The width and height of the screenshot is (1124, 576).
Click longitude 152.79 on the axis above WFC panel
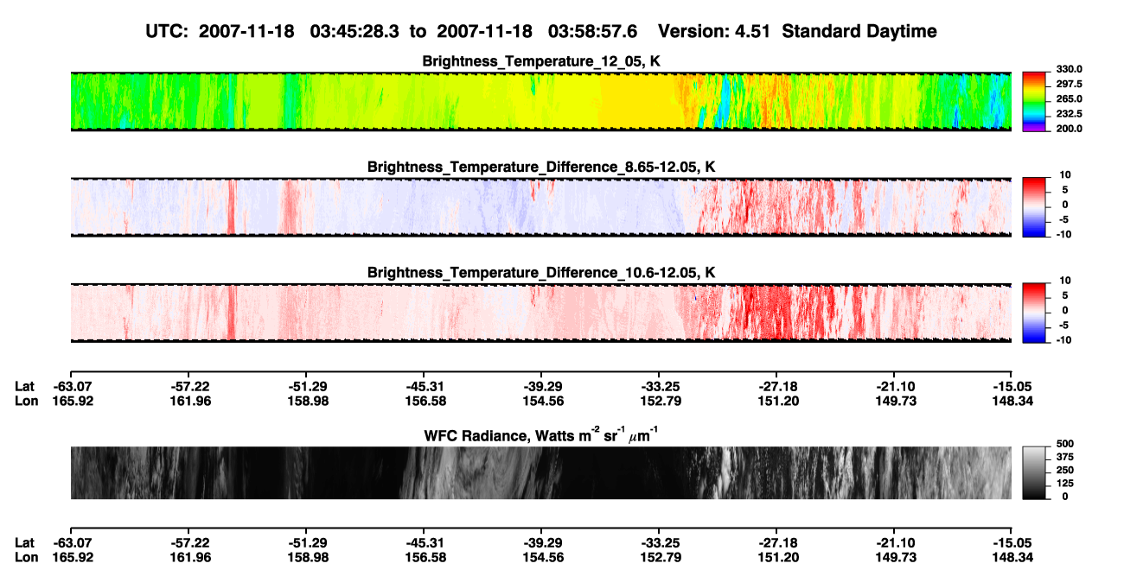tap(659, 401)
